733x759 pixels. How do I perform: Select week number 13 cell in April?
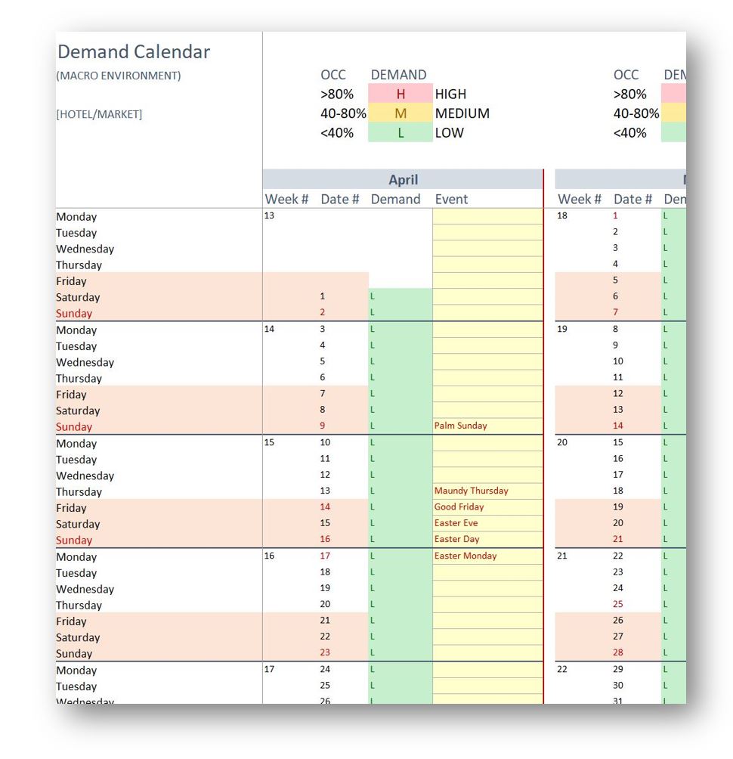tap(270, 216)
